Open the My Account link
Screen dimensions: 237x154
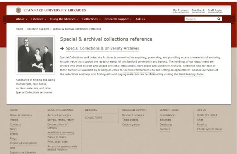pos(180,10)
